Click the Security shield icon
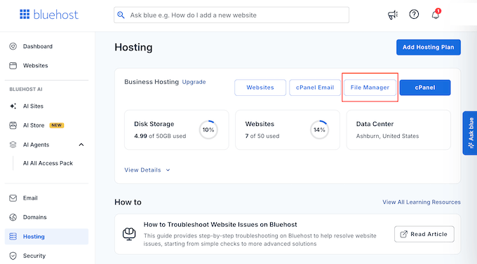 point(13,256)
